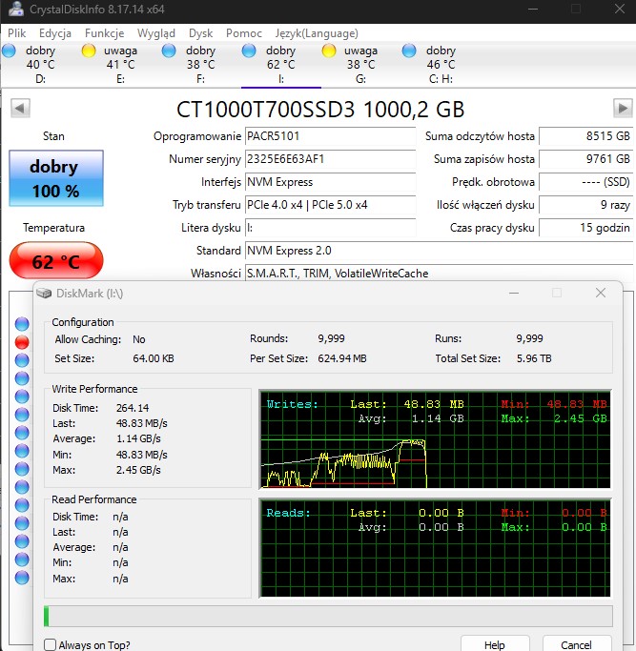636x651 pixels.
Task: Click the red 62 °C temperature indicator
Action: [x=56, y=261]
